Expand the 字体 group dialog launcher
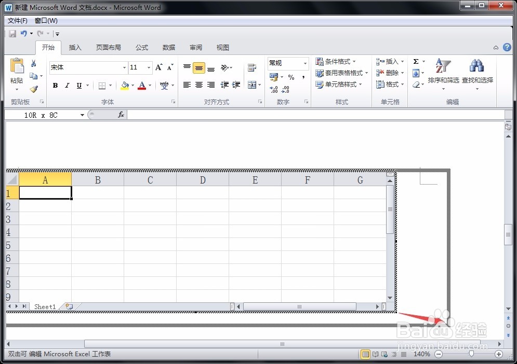The image size is (517, 364). pos(173,102)
